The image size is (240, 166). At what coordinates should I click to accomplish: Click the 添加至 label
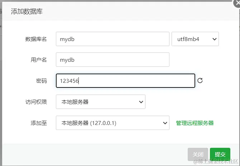[x=39, y=123]
